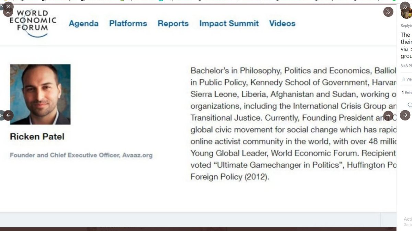
Task: Click the bio line starting "in Public Policy, Kennedy School"
Action: coord(294,82)
